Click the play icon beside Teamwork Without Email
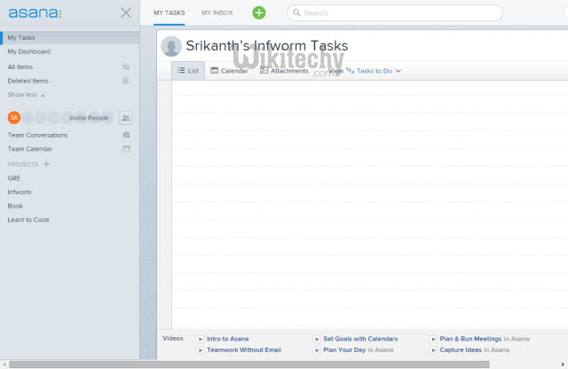 [x=201, y=350]
